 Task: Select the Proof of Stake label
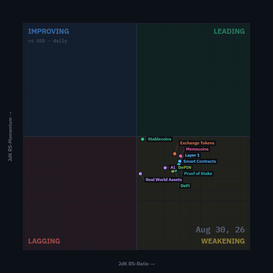point(198,173)
